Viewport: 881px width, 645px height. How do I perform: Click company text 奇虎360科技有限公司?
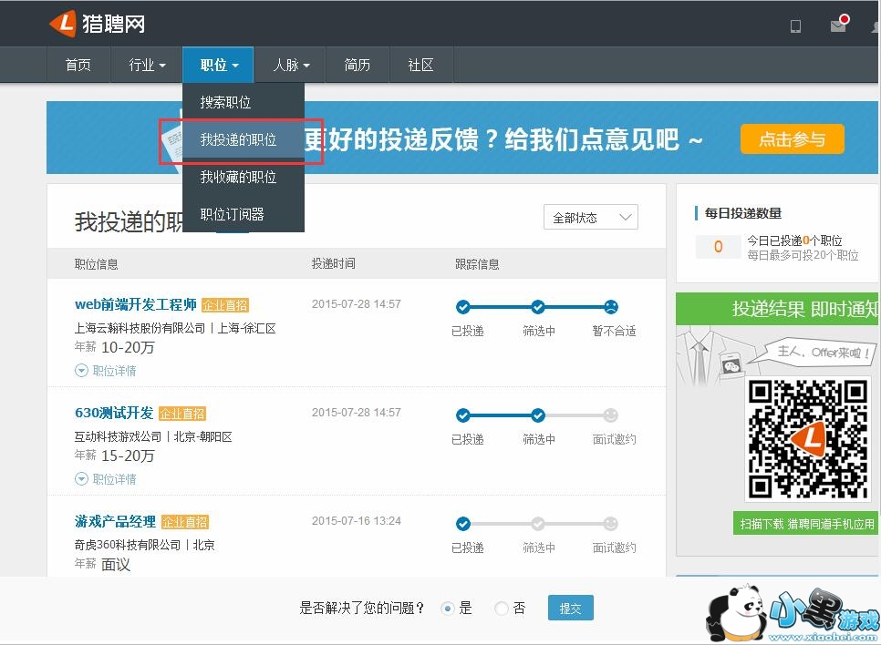point(128,545)
